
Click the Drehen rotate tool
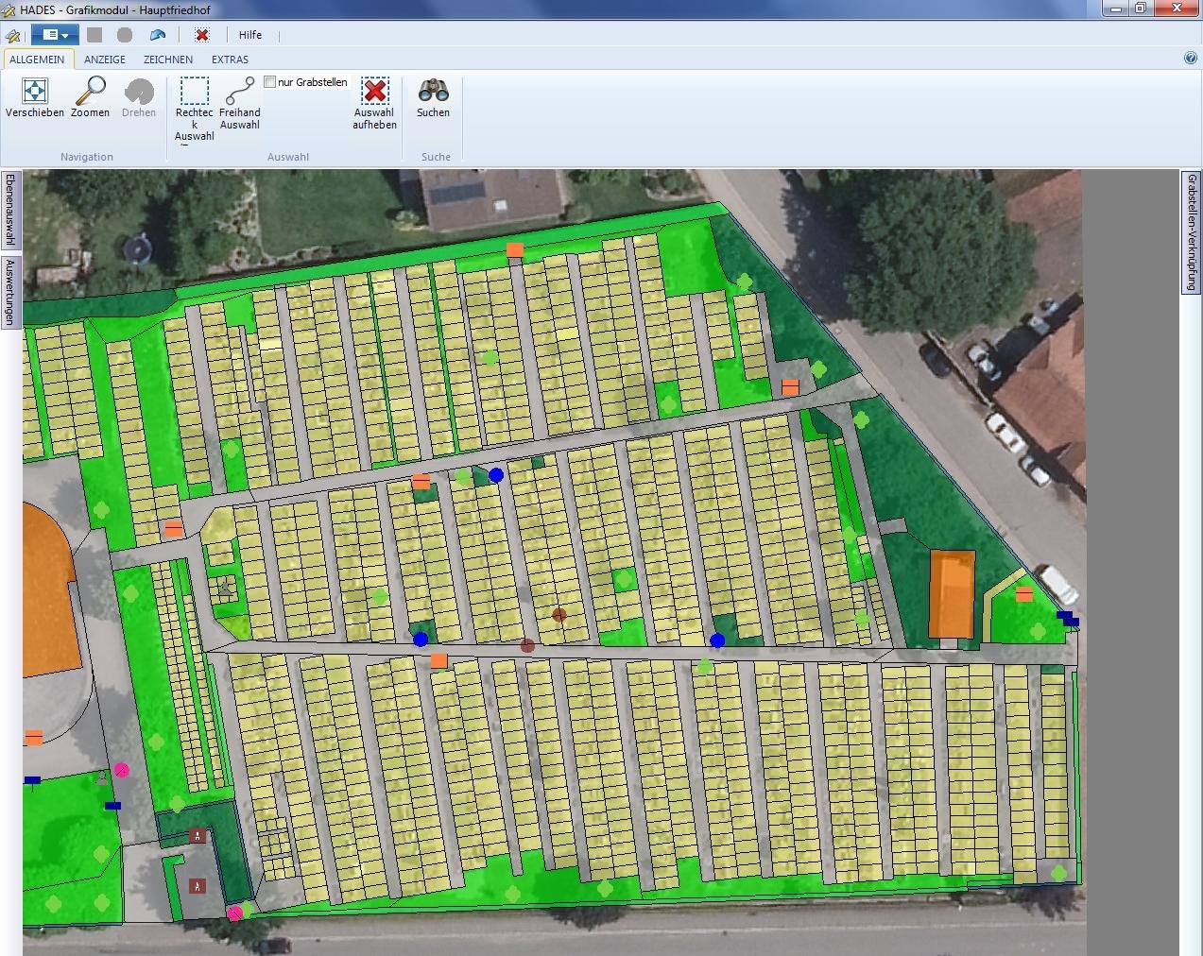point(139,98)
